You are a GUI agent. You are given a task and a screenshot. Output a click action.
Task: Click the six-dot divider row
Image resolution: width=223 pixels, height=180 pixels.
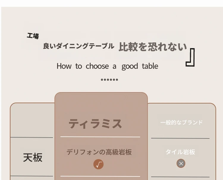(109, 80)
